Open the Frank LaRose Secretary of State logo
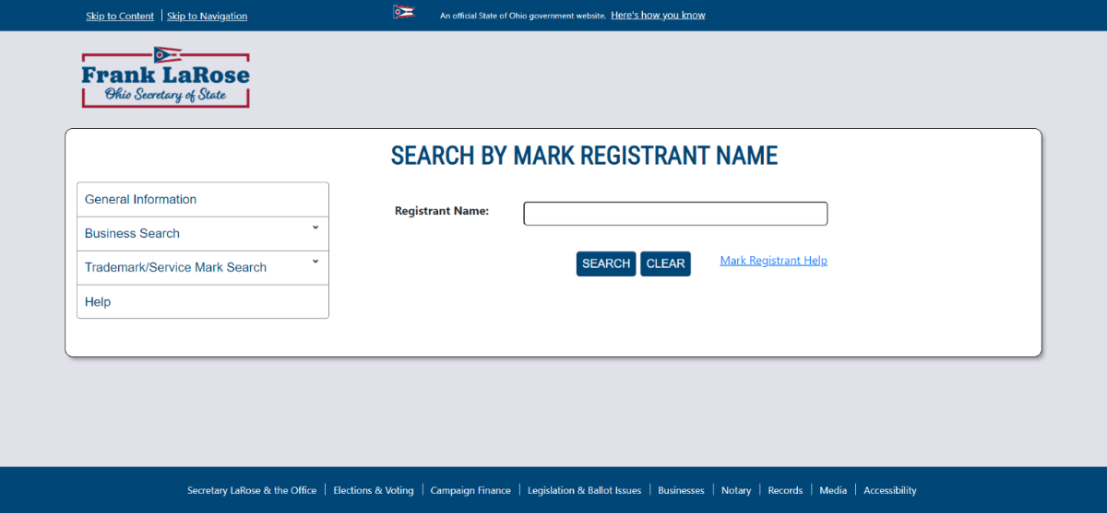The height and width of the screenshot is (514, 1107). pos(166,77)
